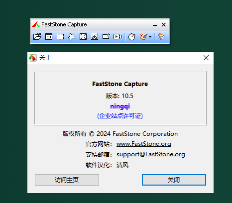Open the 企业站点许可证 license link

pos(120,116)
